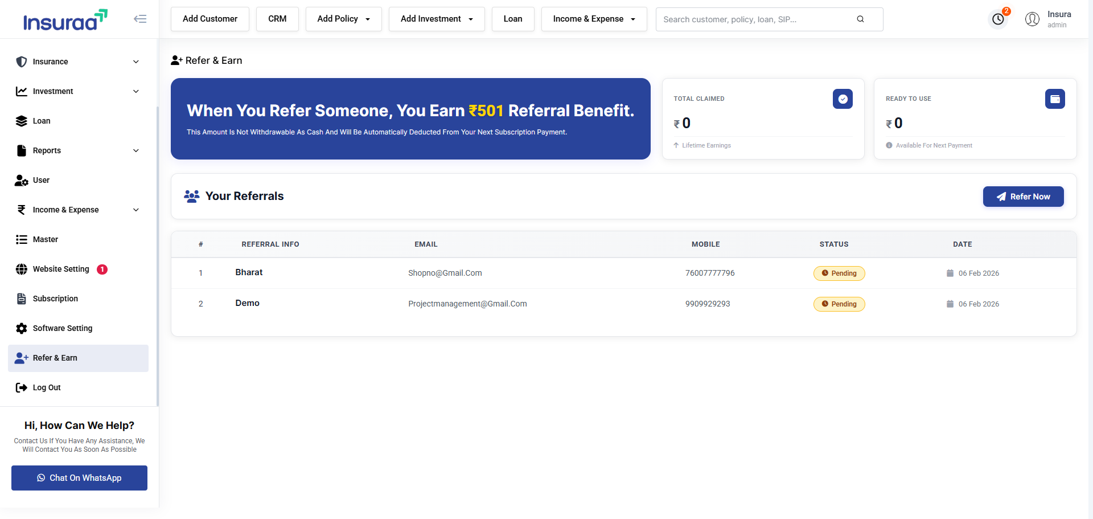
Task: Go to Subscription page
Action: 78,299
